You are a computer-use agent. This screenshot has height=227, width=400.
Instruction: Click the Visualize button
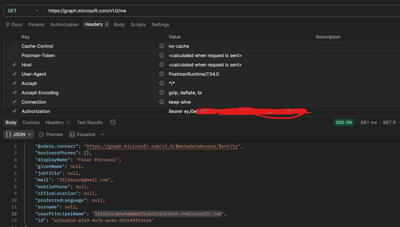click(x=82, y=135)
